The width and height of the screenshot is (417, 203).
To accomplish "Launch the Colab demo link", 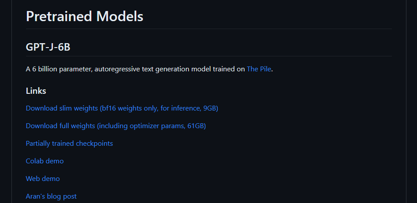I will pos(45,161).
